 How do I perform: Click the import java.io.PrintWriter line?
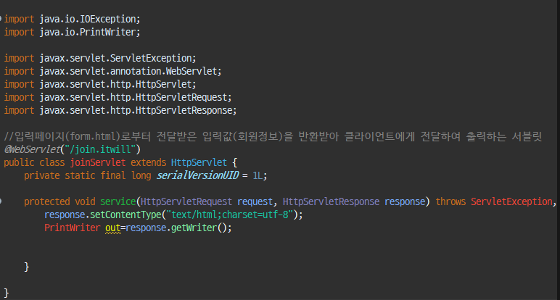click(x=72, y=32)
